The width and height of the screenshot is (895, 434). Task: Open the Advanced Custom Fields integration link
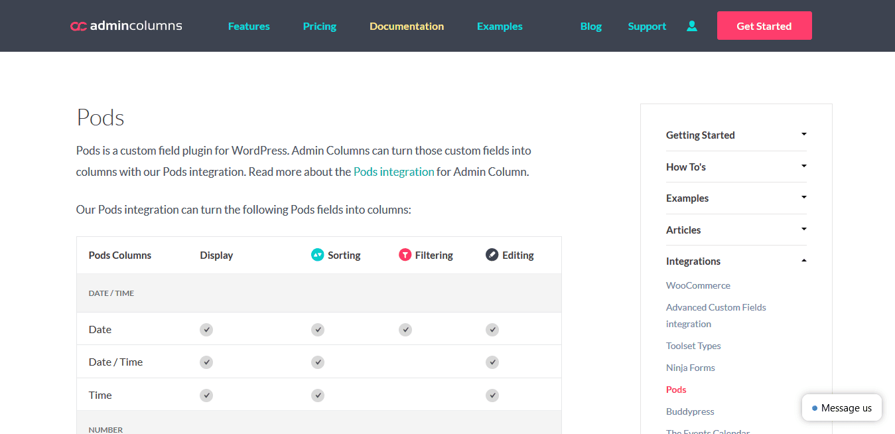[716, 315]
